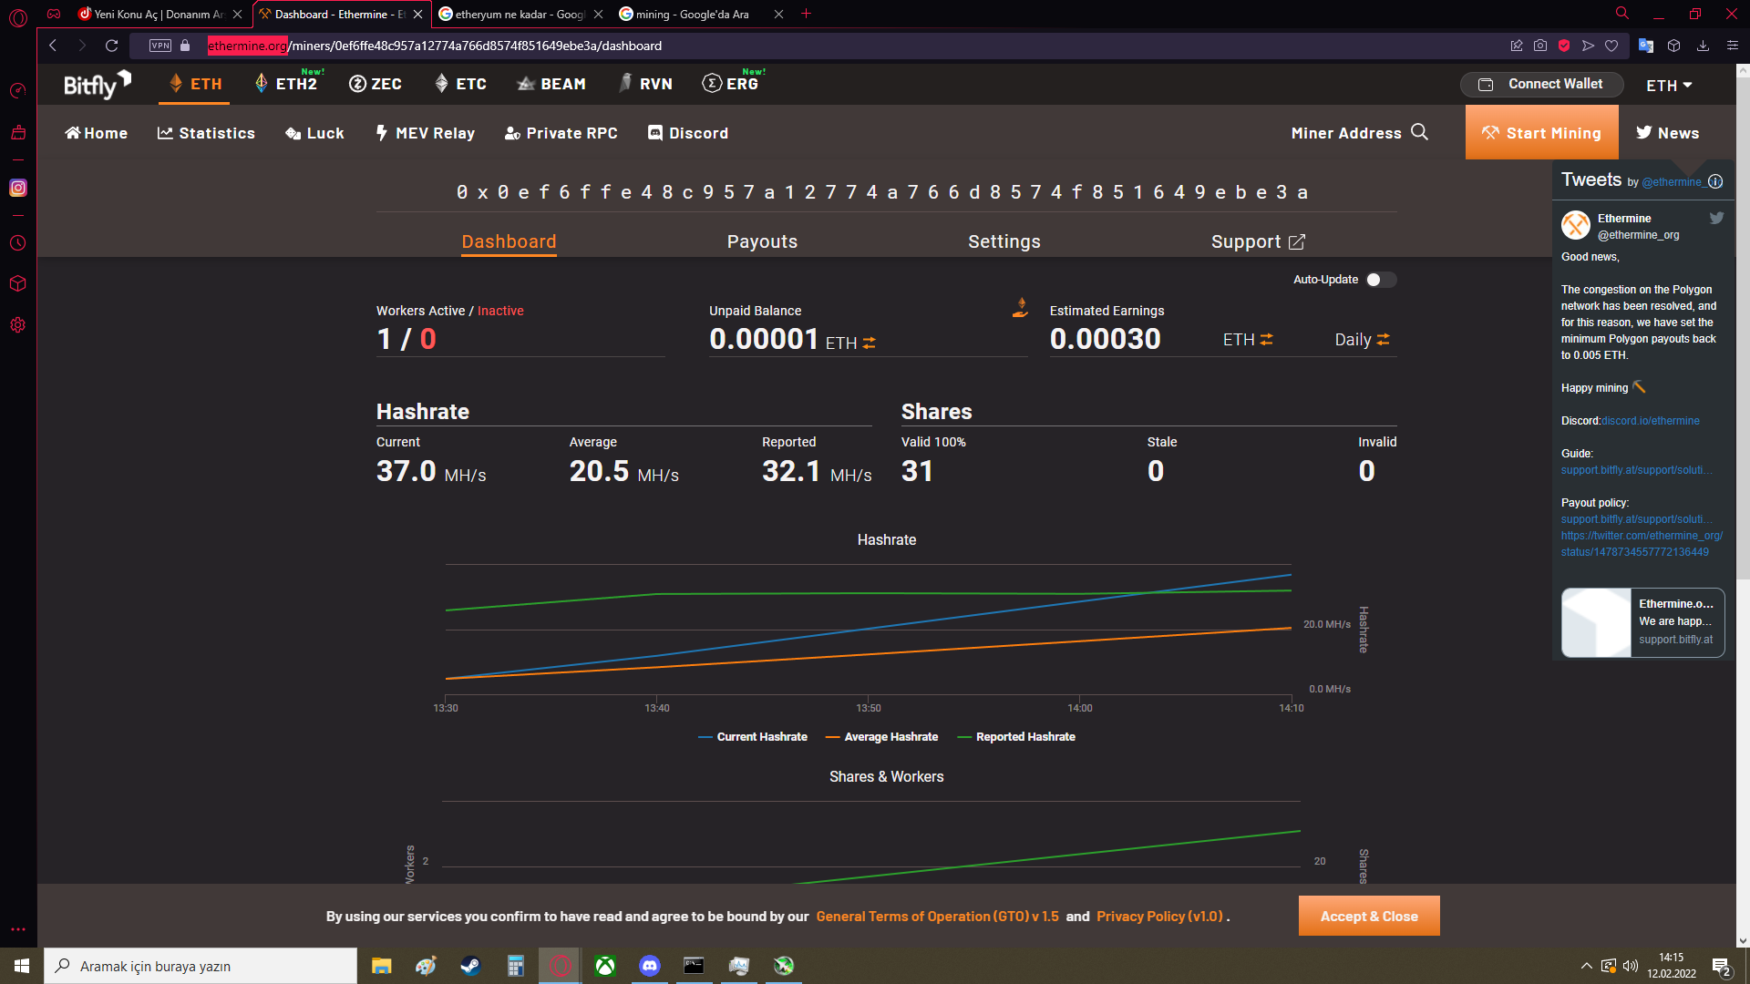Open the Opera menu icon
This screenshot has height=984, width=1750.
tap(18, 17)
